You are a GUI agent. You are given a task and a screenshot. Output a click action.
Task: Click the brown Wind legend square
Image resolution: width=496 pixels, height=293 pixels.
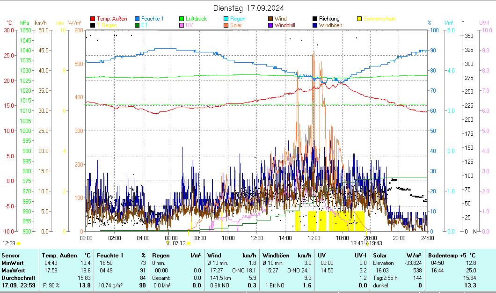point(270,19)
